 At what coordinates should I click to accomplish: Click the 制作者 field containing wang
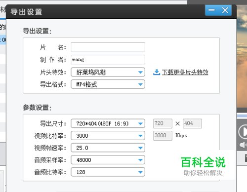click(x=108, y=60)
